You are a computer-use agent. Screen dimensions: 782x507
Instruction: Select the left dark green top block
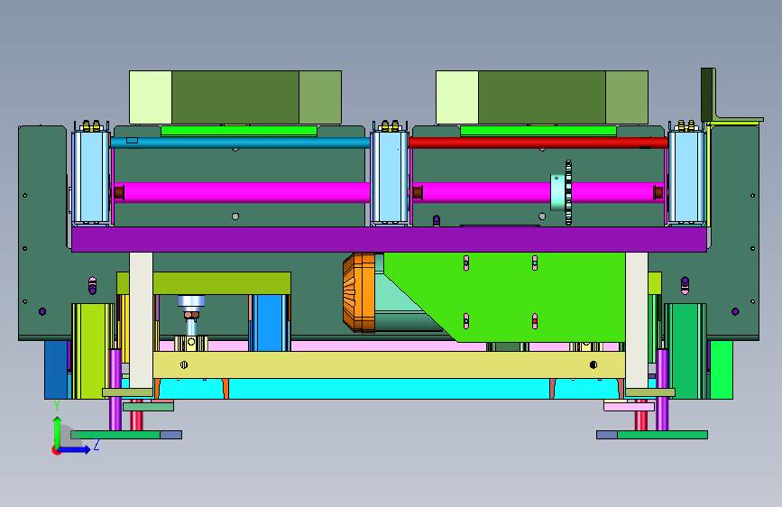click(x=235, y=97)
